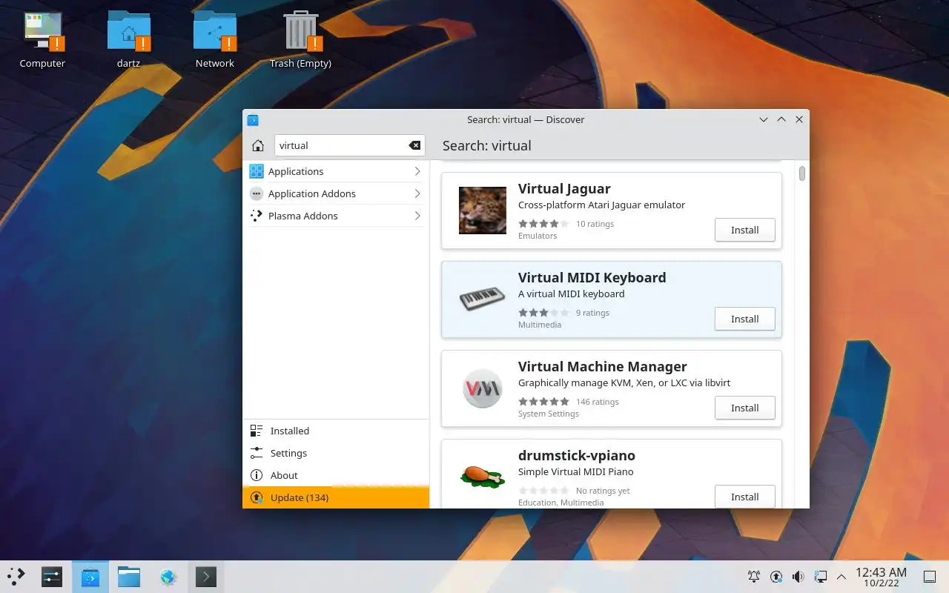Click the results list scrollbar handle

click(801, 173)
